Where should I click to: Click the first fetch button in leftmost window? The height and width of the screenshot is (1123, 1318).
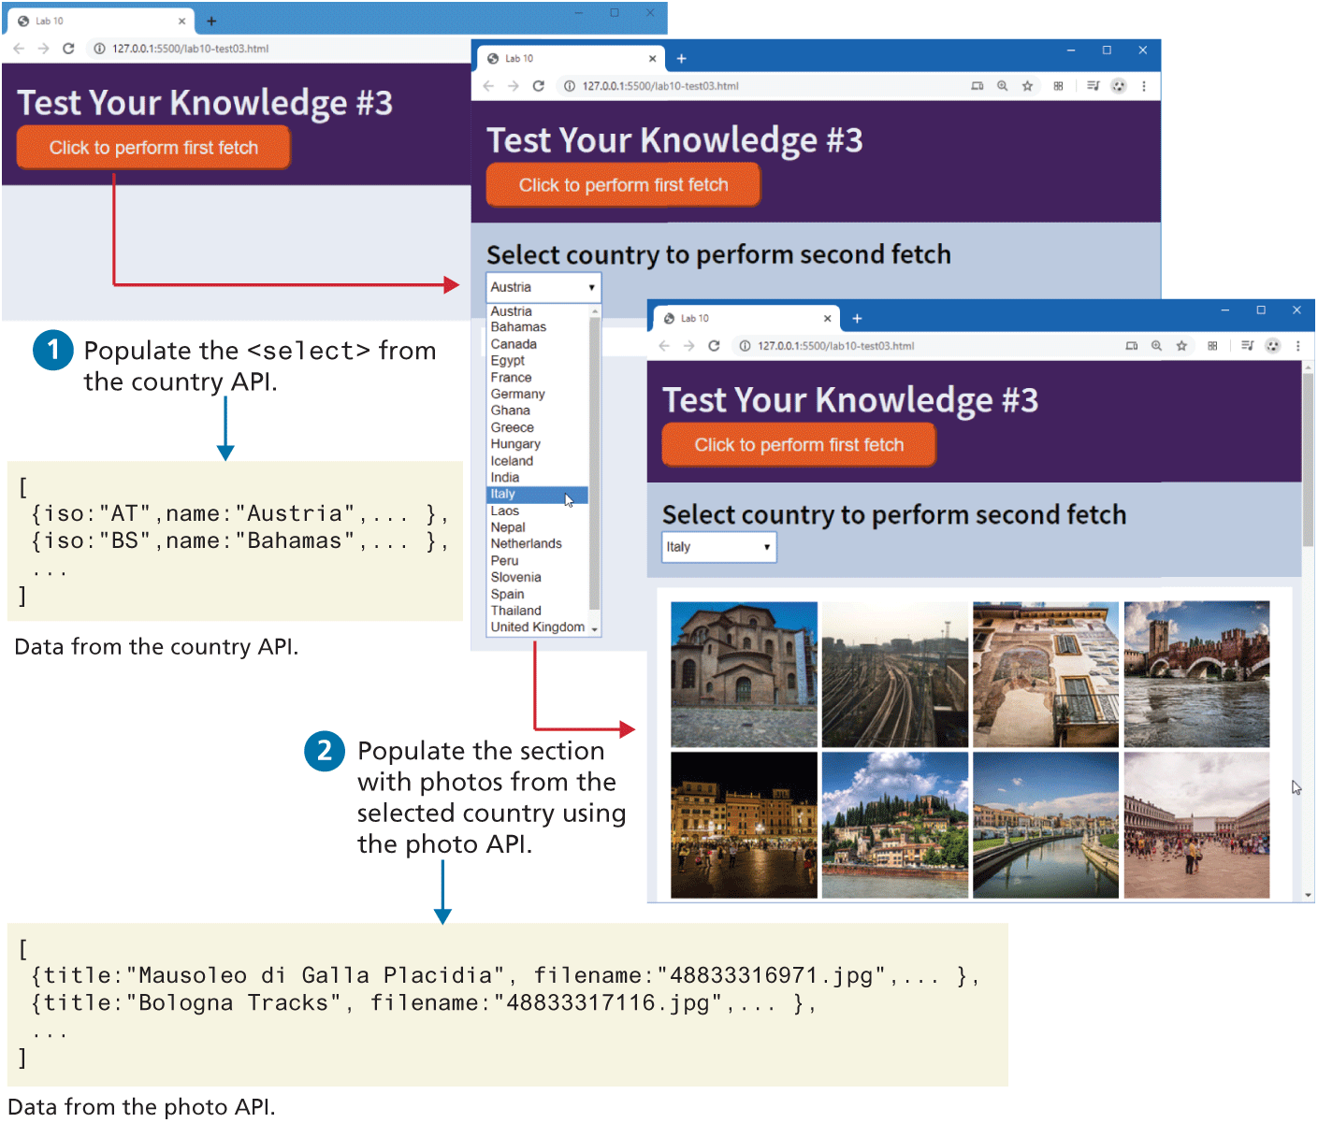pos(153,148)
